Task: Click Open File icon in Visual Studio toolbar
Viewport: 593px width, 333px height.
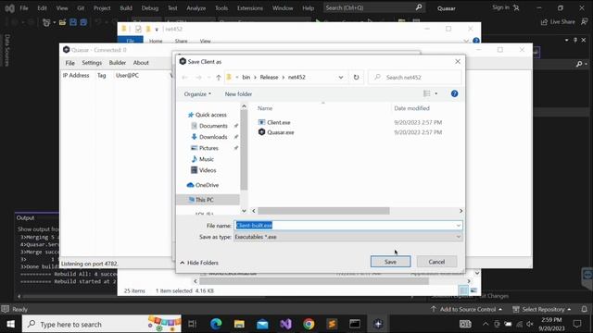Action: point(62,22)
